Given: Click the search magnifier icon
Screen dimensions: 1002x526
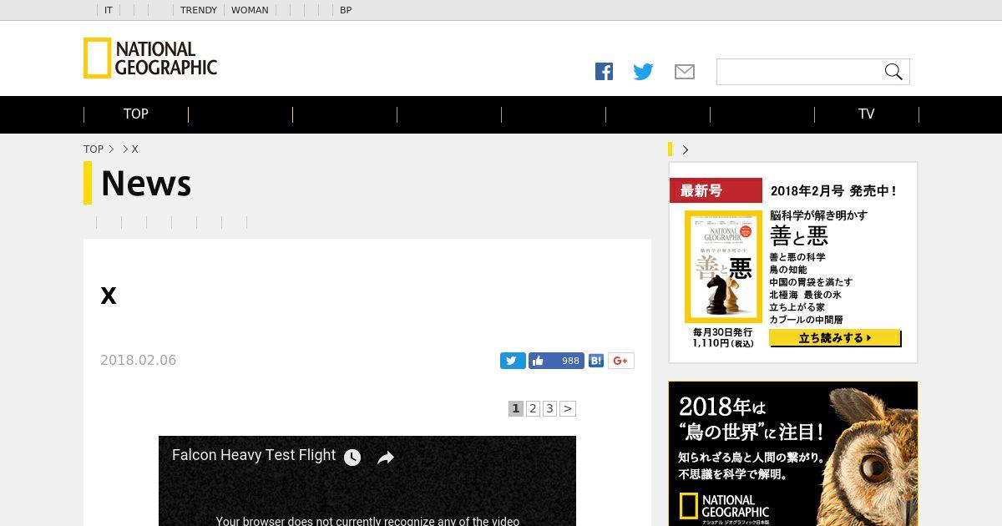Looking at the screenshot, I should pyautogui.click(x=893, y=72).
